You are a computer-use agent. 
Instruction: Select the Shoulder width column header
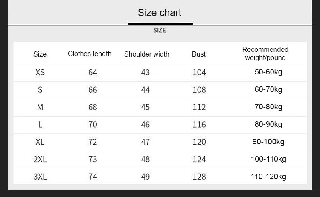[x=146, y=54]
